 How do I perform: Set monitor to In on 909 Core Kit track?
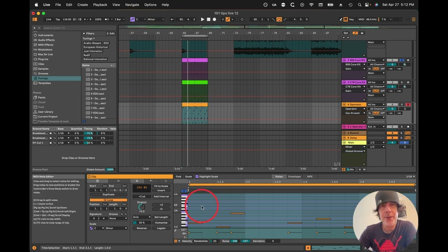(369, 69)
